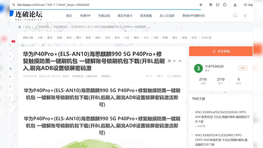Click the print icon beside thread title

(169, 61)
